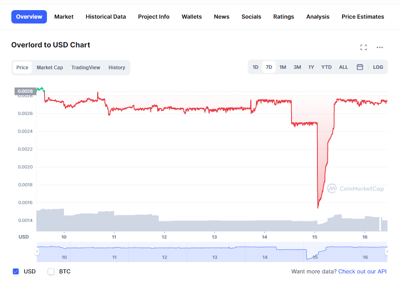Uncheck the USD currency checkbox
Viewport: 400px width, 288px height.
(x=16, y=271)
